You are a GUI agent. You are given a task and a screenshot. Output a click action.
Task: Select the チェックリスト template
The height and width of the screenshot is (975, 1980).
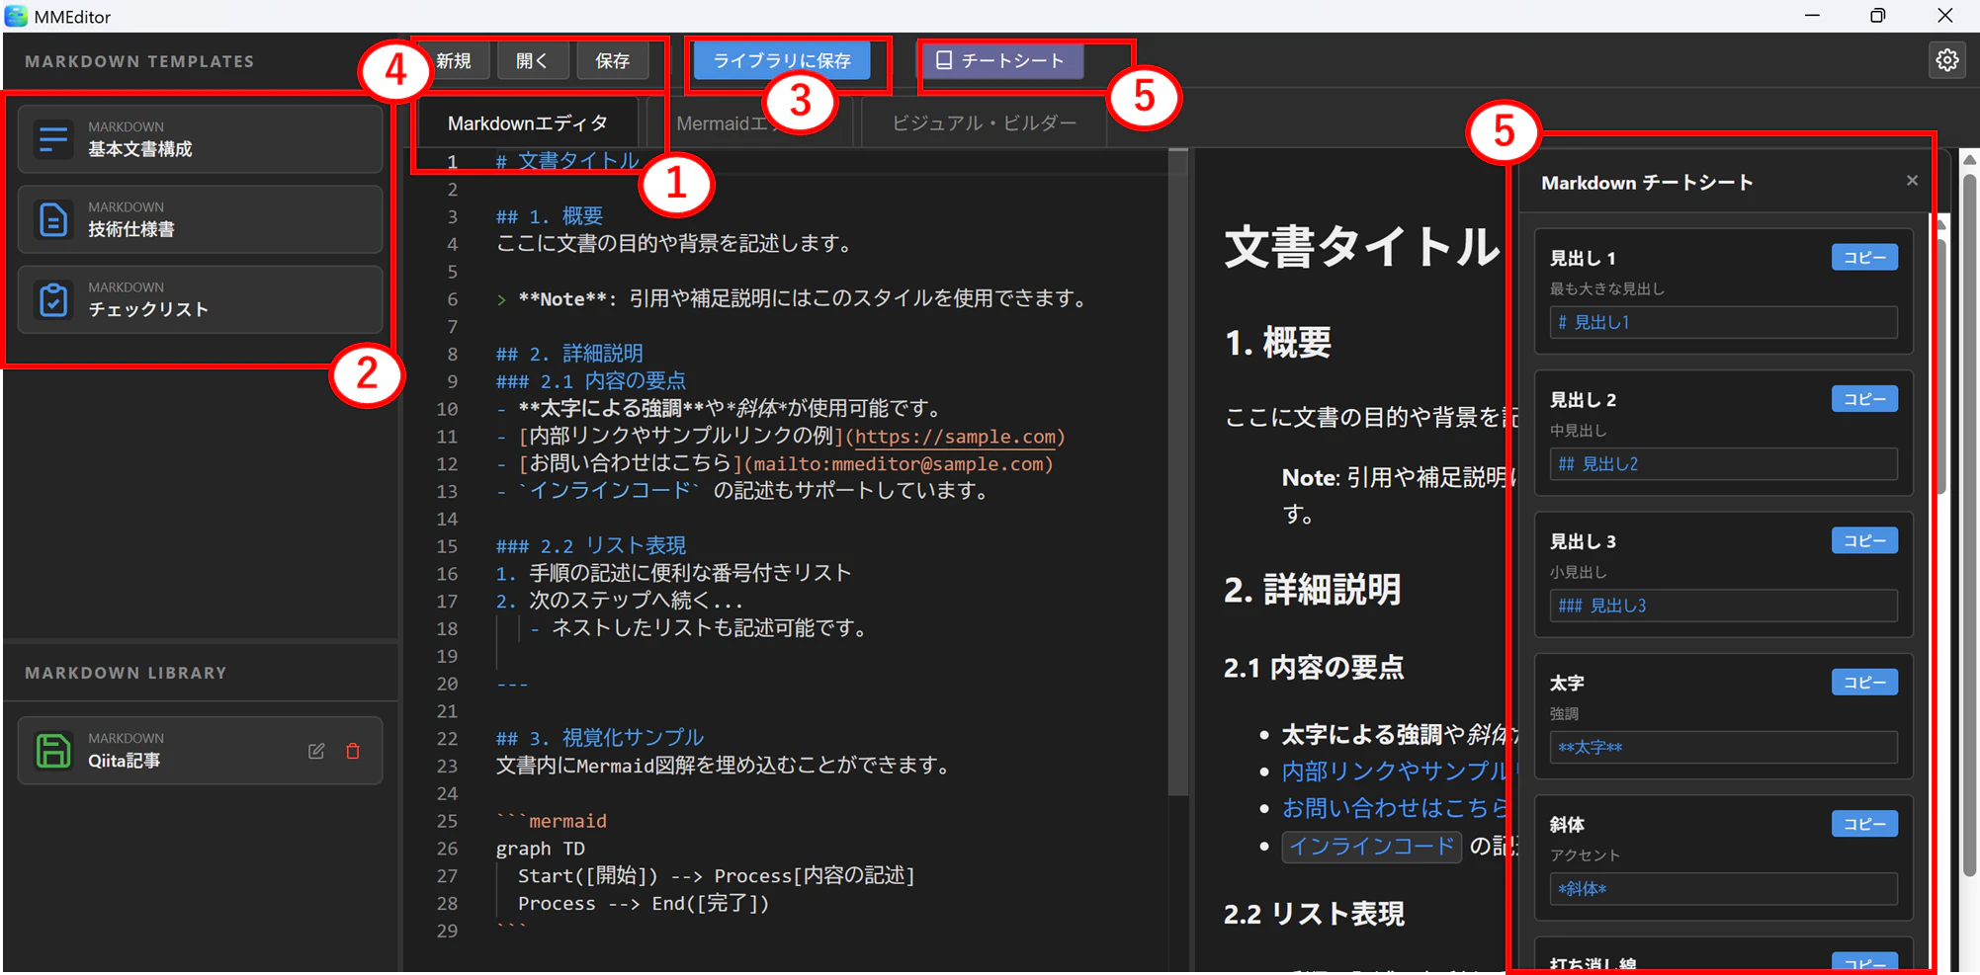coord(200,299)
